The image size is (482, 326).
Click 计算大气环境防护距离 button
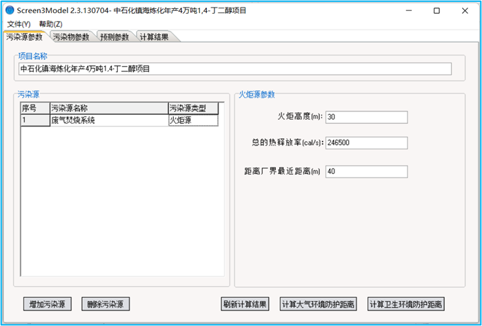pos(318,304)
